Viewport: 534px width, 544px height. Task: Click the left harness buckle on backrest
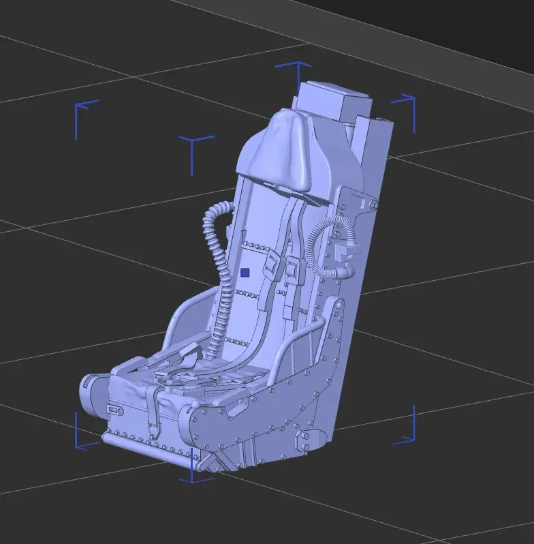click(x=272, y=265)
